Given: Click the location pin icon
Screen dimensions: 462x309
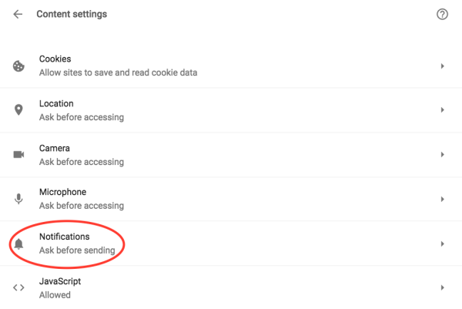Looking at the screenshot, I should (18, 110).
